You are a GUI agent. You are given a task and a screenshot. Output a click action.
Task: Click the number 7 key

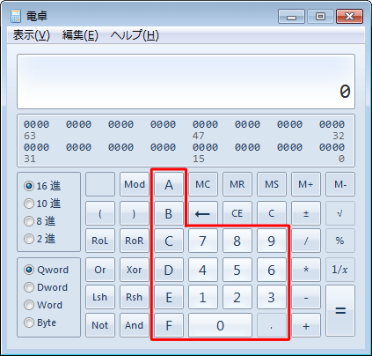tap(203, 241)
